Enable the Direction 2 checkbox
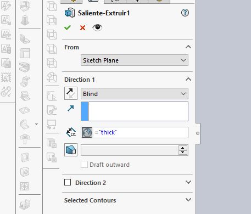The height and width of the screenshot is (214, 251). click(x=68, y=182)
